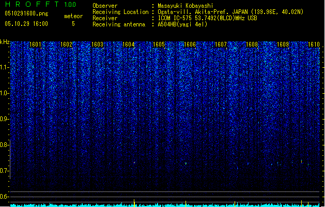Select the file name 0510291600.png
Viewport: 325px width, 207px height.
(26, 13)
